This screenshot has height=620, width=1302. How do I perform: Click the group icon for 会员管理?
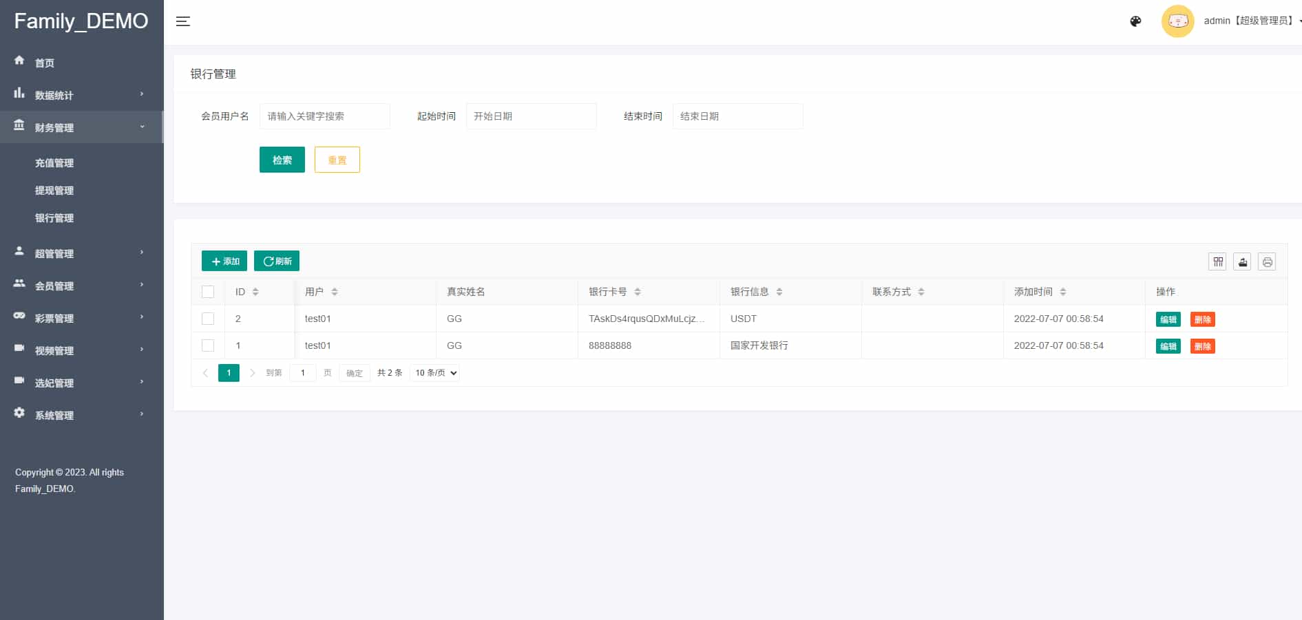(19, 284)
